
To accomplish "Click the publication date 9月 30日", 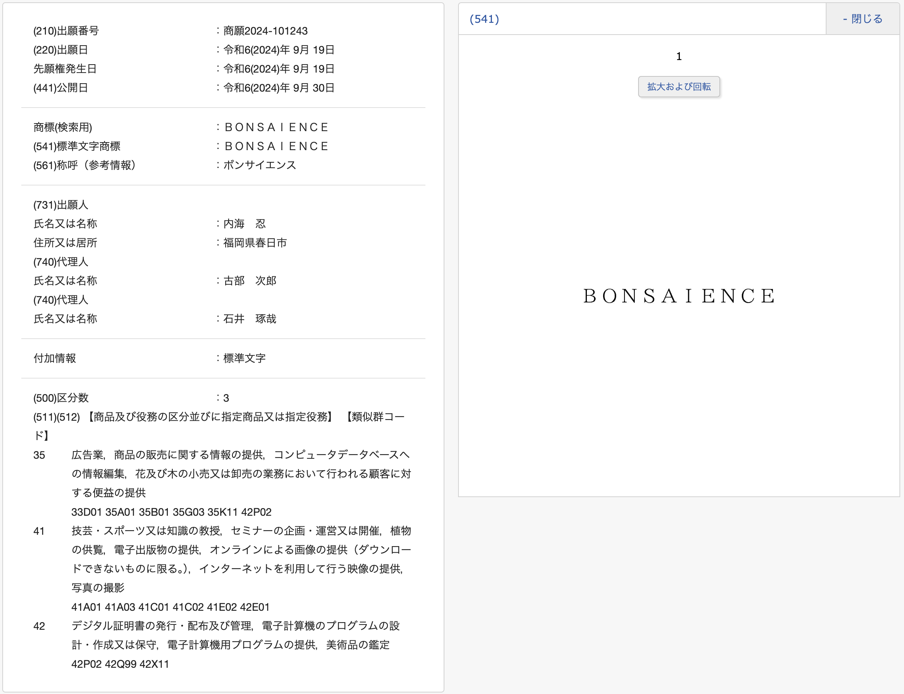I will 279,88.
